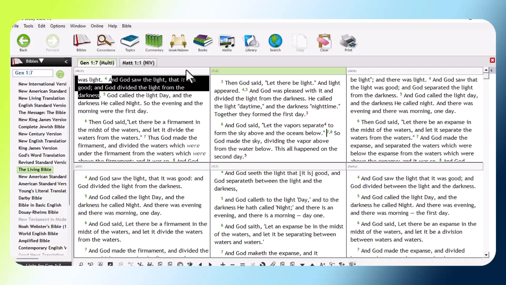Expand the Bibles panel dropdown arrow

pyautogui.click(x=41, y=61)
